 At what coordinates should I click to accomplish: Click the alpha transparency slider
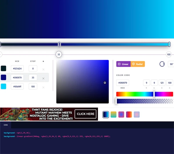[144, 101]
